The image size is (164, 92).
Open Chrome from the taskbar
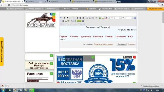[x=15, y=90]
